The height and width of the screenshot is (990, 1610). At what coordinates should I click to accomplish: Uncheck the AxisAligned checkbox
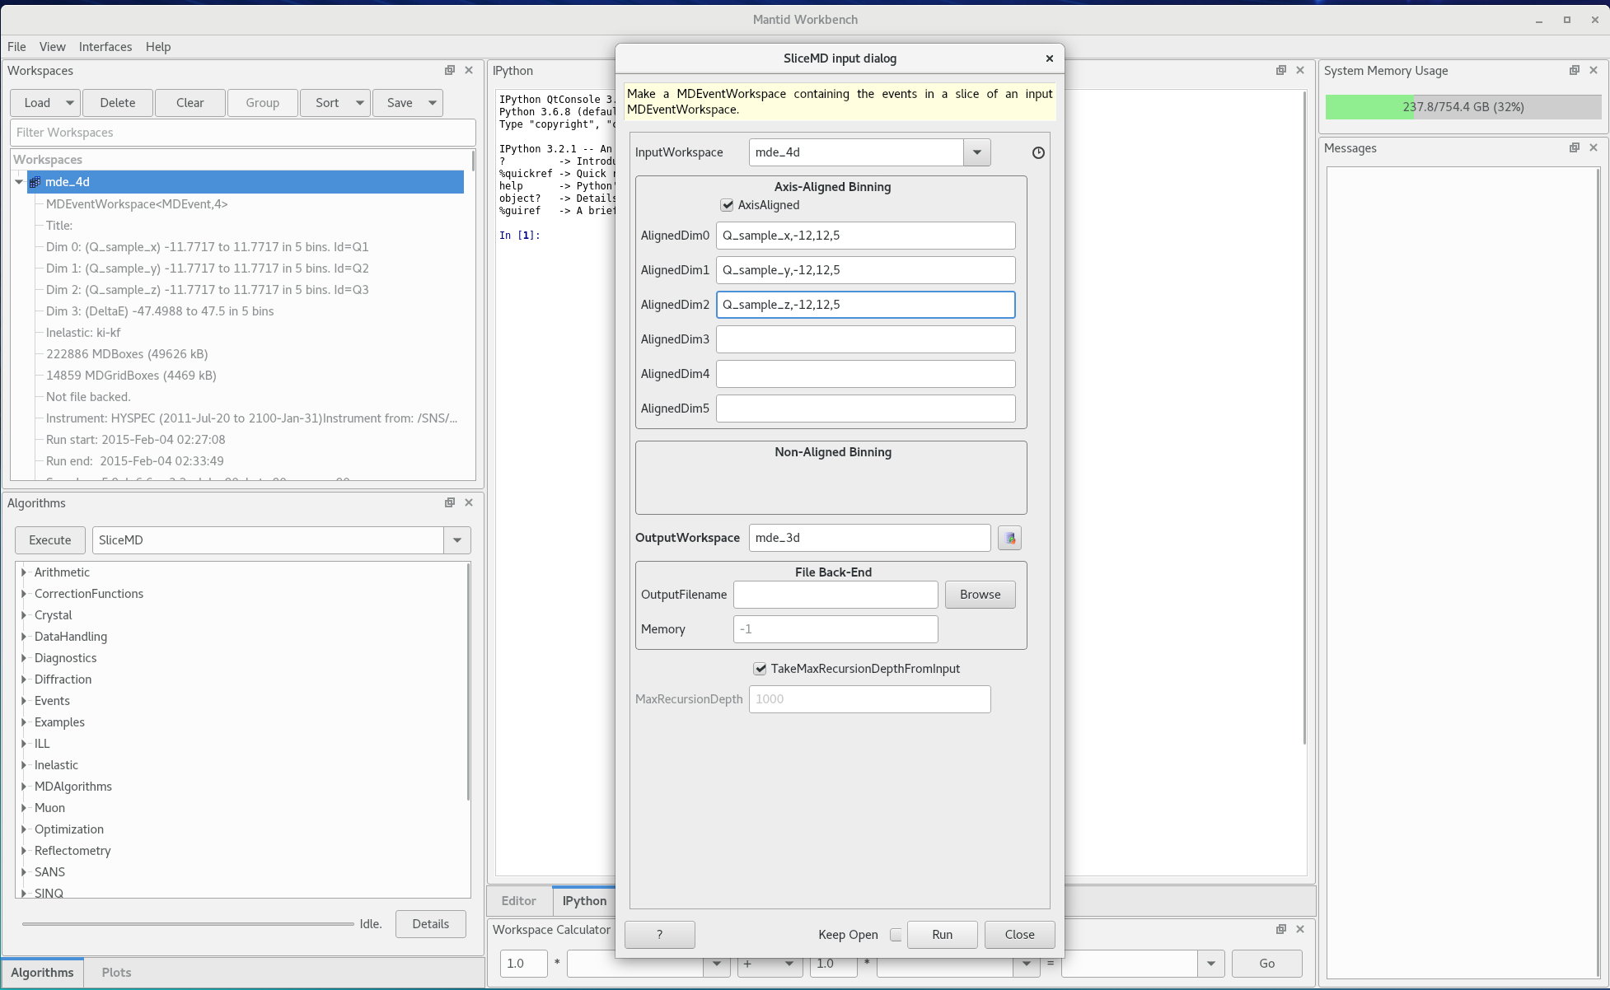[x=727, y=205]
